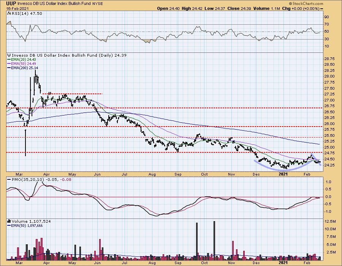Click the EMA(50) 1,097,666 volume legend

click(27, 226)
